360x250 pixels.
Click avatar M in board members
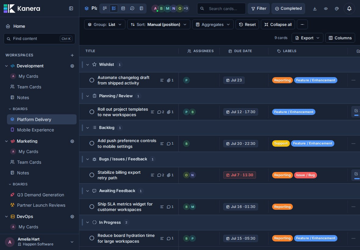point(167,9)
